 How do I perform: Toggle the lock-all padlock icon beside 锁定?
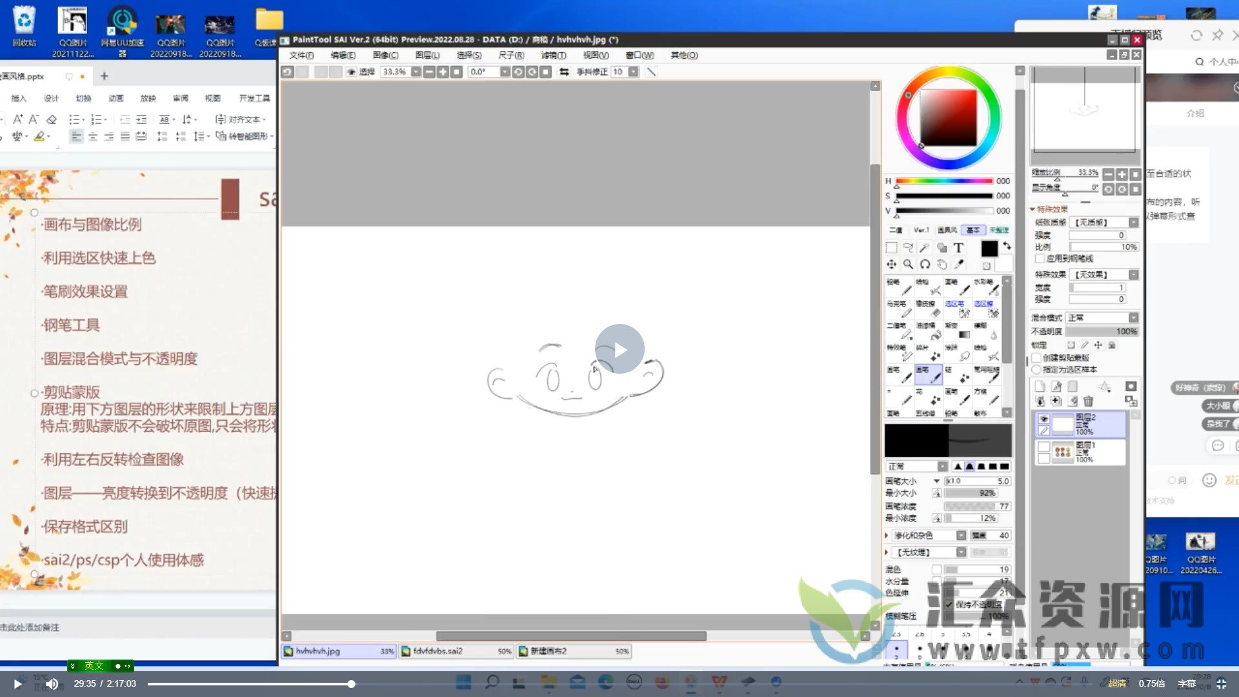click(1112, 345)
